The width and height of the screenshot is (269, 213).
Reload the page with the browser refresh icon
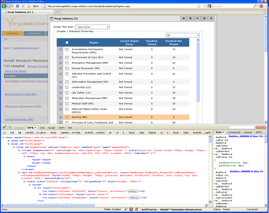(x=17, y=6)
